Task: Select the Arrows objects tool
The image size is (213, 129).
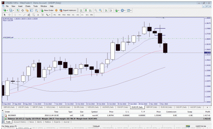Action: [x=47, y=15]
